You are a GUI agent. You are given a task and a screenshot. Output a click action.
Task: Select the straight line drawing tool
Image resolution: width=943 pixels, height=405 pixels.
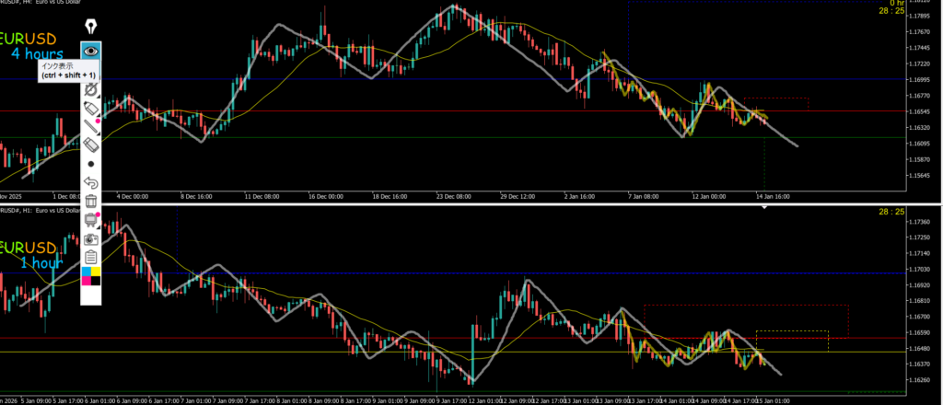point(90,127)
